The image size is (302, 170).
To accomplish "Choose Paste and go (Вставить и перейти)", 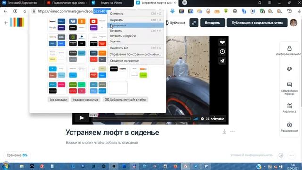I will click(135, 36).
